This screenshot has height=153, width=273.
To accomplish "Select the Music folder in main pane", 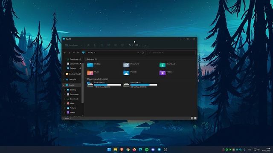I will (x=93, y=73).
